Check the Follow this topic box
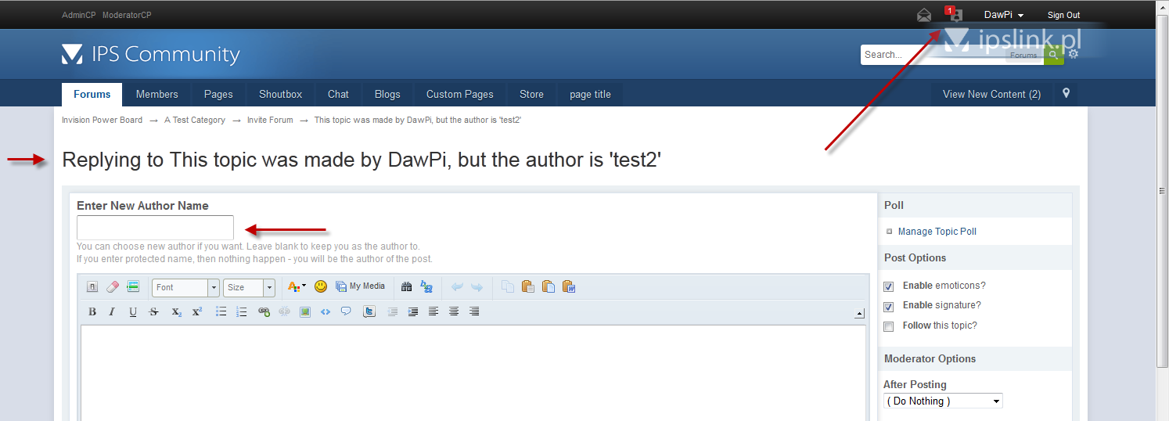This screenshot has width=1169, height=421. 888,326
